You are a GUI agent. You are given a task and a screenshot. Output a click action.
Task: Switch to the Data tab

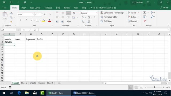coord(58,8)
